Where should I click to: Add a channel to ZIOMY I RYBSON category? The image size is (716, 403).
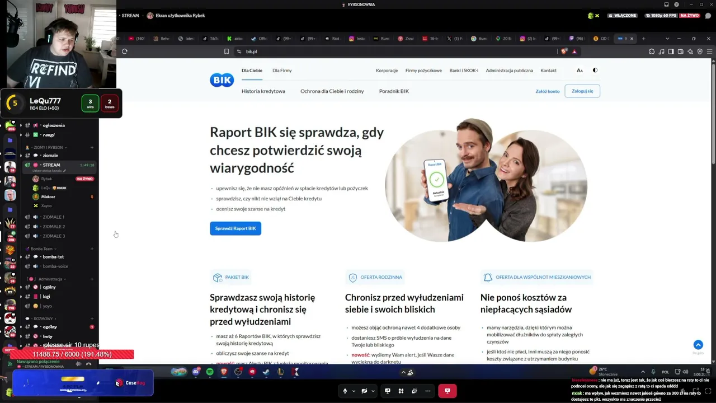[x=92, y=147]
